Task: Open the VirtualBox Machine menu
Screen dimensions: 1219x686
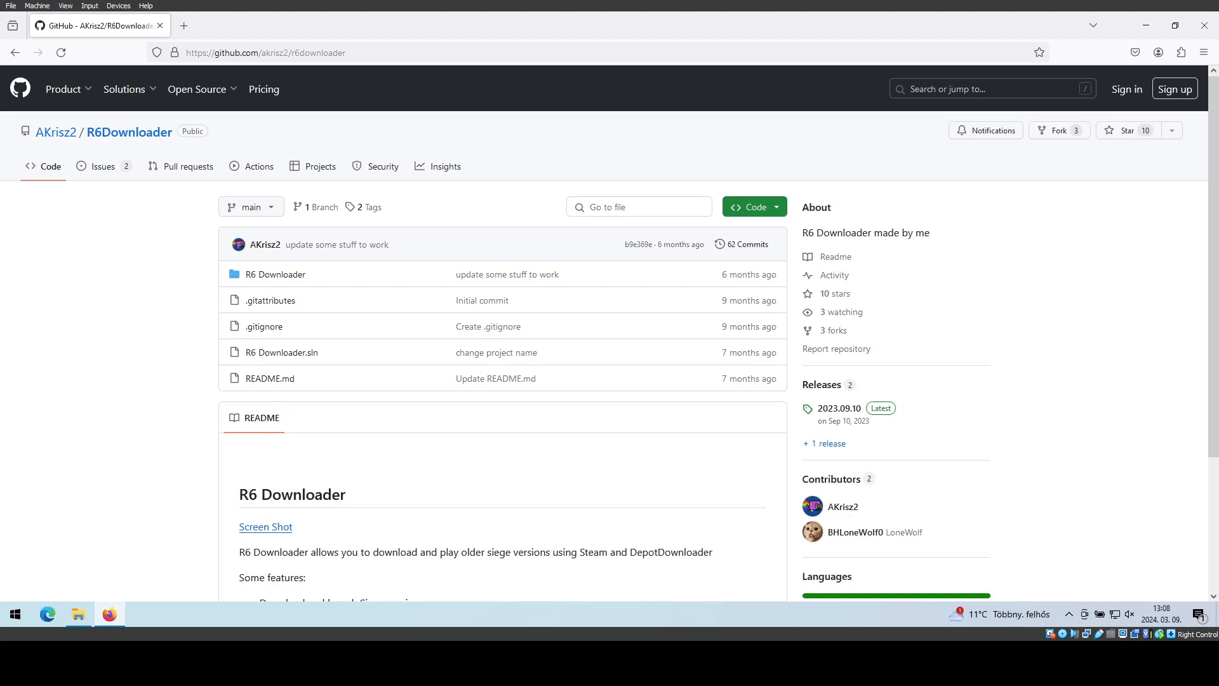Action: coord(37,6)
